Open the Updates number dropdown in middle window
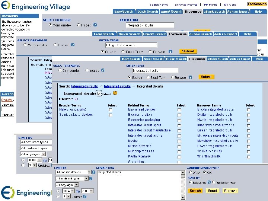 tap(32, 165)
